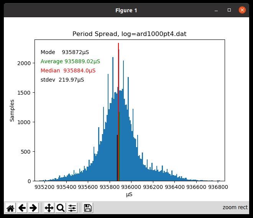
Task: Click the x-axis tick label 936400
Action: [174, 187]
